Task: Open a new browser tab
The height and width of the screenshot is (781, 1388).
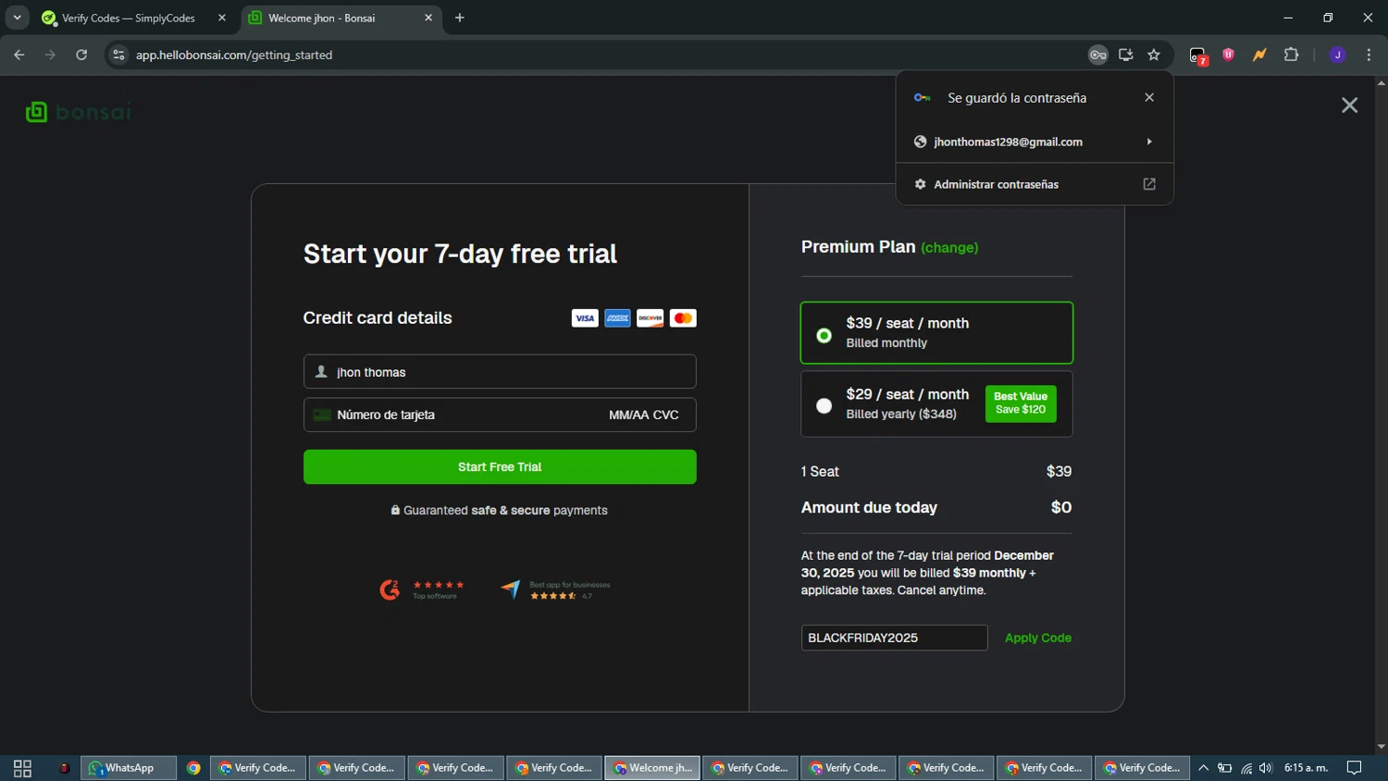Action: point(460,18)
